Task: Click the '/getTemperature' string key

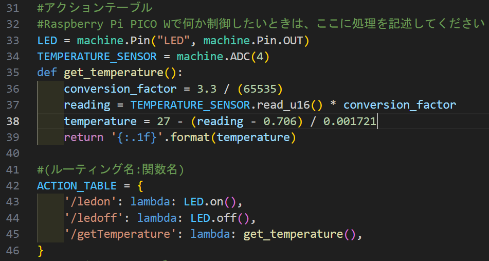Action: (120, 234)
